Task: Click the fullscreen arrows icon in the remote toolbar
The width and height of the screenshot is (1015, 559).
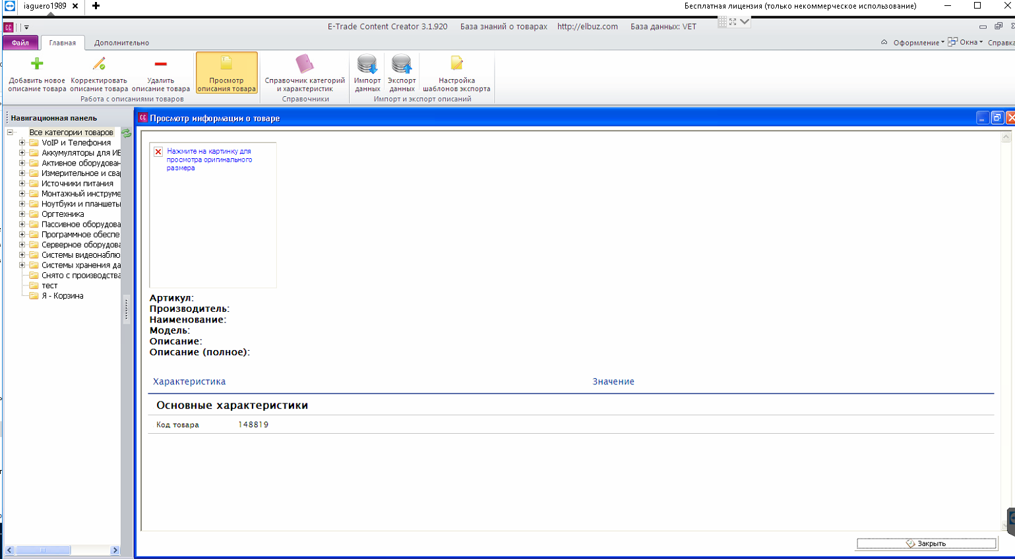Action: [x=733, y=22]
